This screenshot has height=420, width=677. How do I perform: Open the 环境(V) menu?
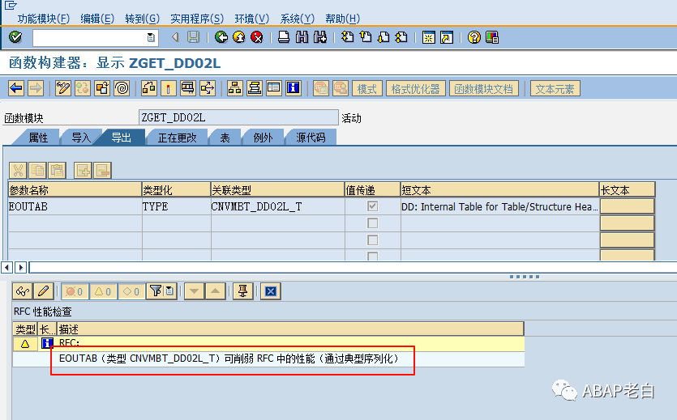(x=251, y=19)
